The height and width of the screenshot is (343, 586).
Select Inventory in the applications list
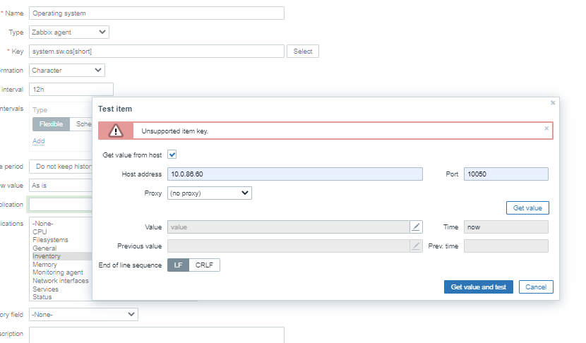[x=47, y=256]
